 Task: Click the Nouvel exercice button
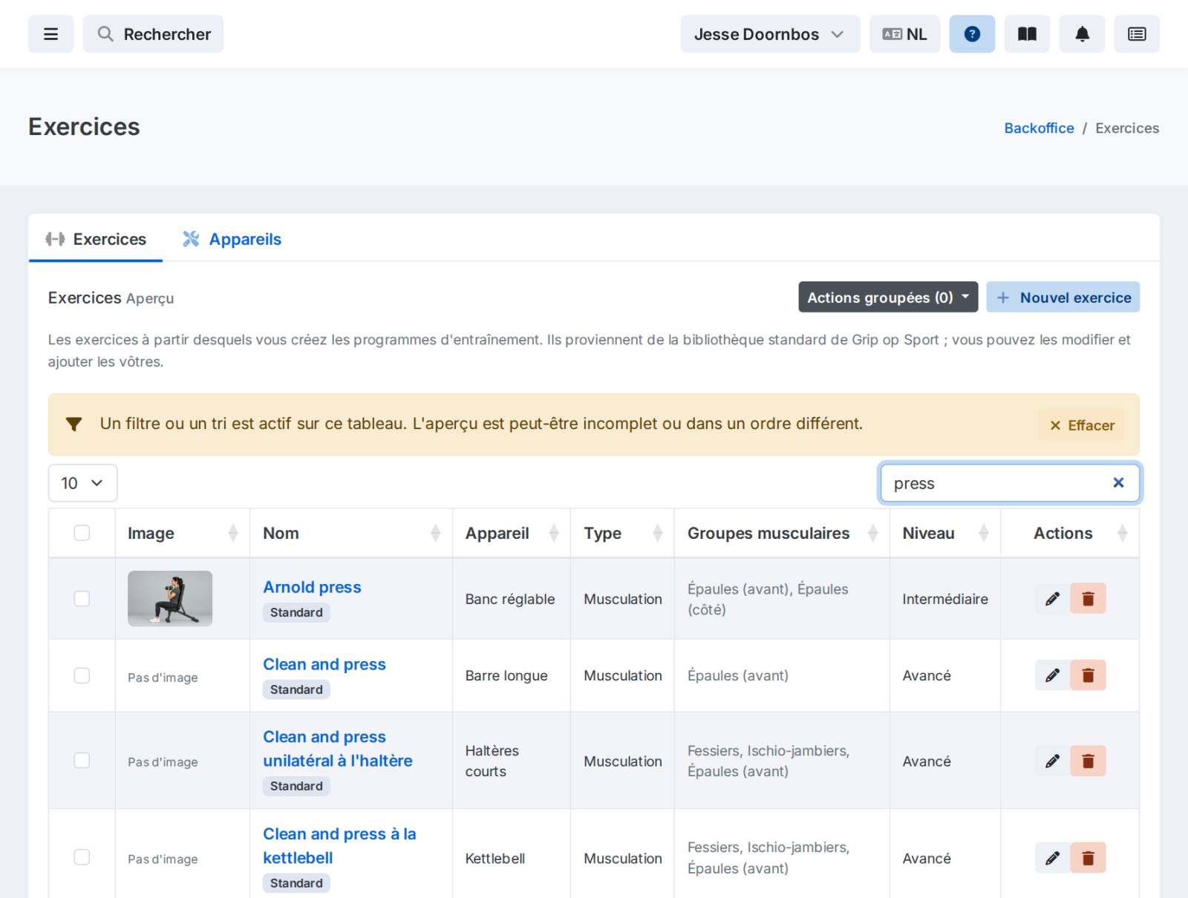1063,297
